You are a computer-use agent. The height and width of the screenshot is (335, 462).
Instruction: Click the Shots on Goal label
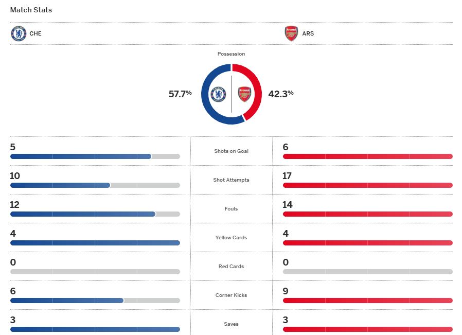(x=231, y=151)
